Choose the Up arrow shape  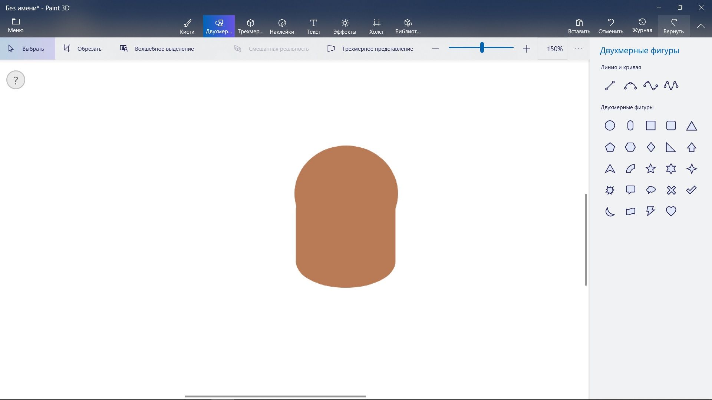pyautogui.click(x=691, y=147)
